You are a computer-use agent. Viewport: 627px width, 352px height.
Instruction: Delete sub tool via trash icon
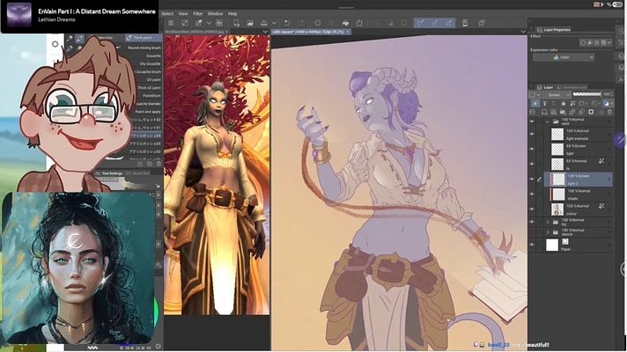159,164
